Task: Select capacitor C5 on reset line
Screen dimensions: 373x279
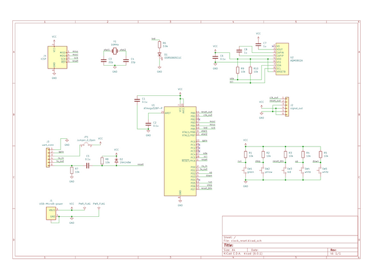Action: 88,165
